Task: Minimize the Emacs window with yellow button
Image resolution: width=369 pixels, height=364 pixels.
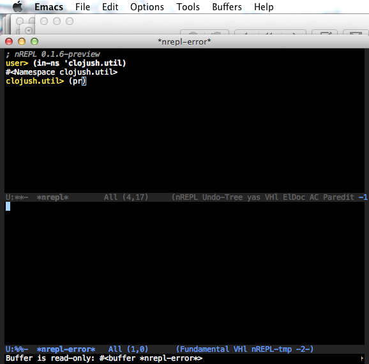Action: pyautogui.click(x=22, y=42)
